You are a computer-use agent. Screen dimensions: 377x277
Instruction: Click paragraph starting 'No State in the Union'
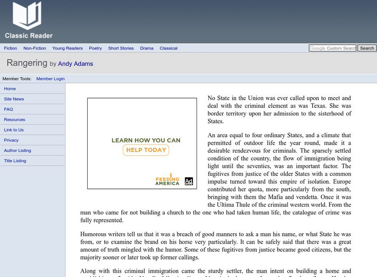click(279, 110)
